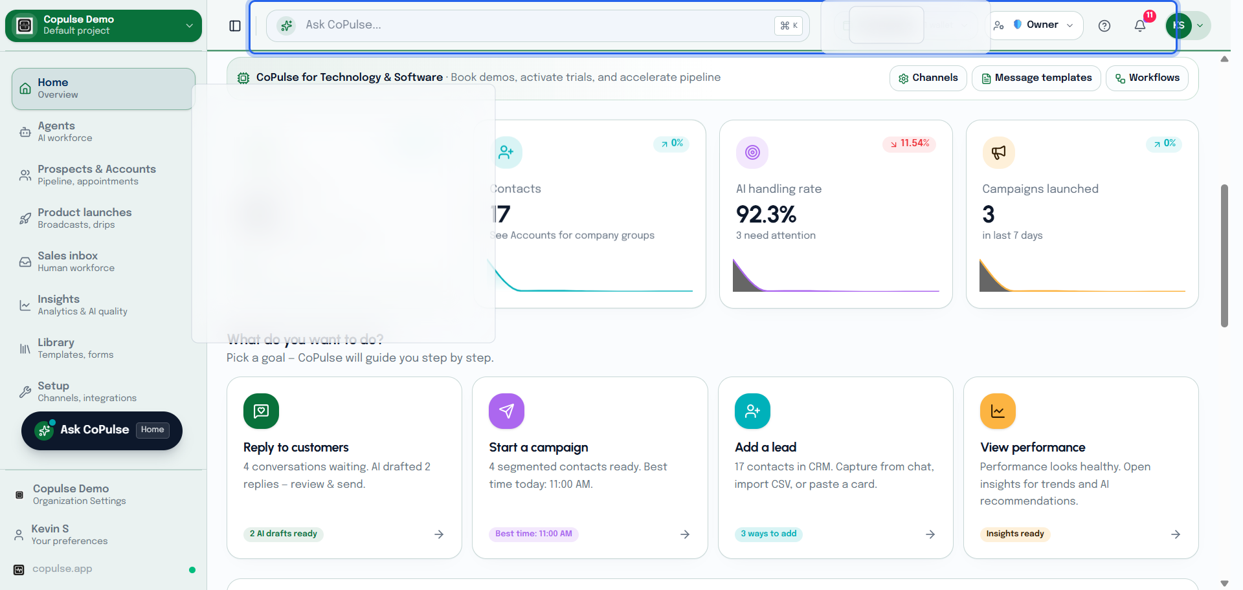Go to Agents AI workforce

(104, 132)
